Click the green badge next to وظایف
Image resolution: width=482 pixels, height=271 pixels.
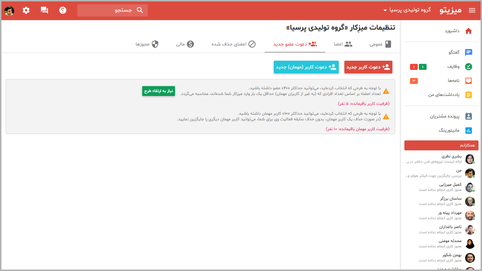click(423, 67)
